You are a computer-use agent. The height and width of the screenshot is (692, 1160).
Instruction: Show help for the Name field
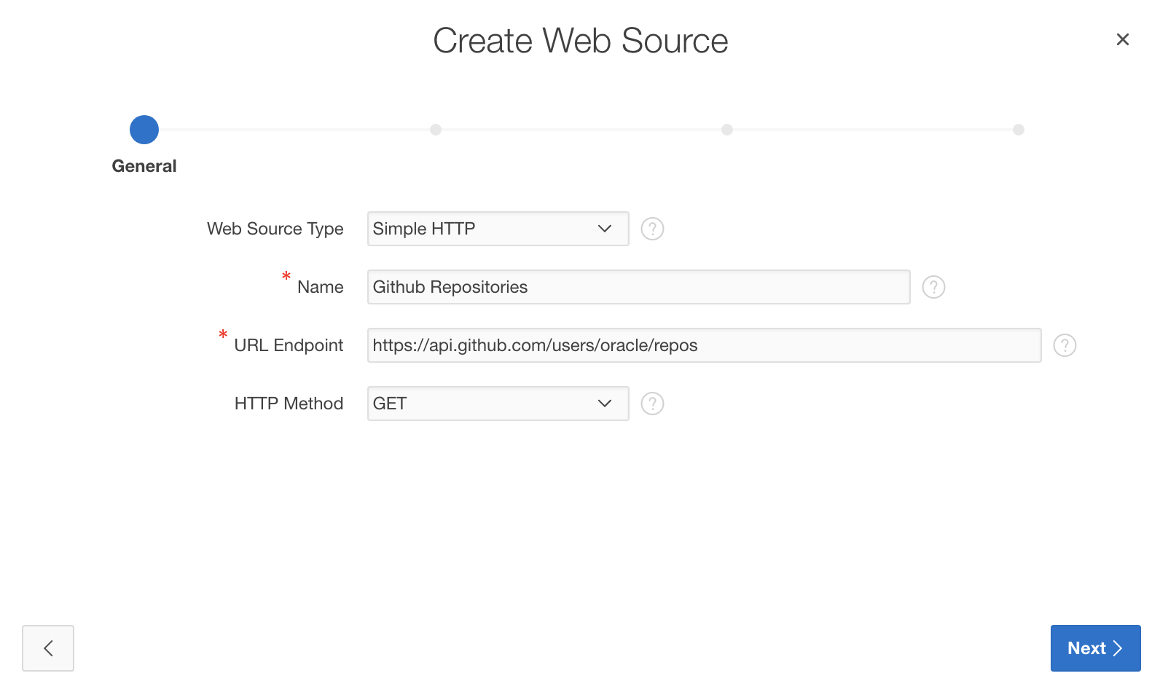[933, 287]
